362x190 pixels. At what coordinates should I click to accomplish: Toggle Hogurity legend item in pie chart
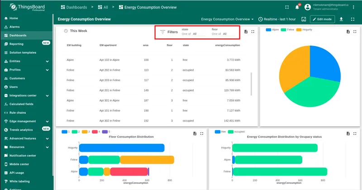click(x=304, y=30)
